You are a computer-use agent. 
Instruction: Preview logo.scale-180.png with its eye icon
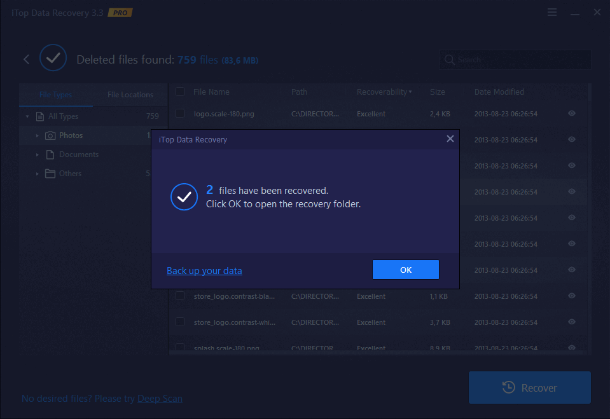[x=571, y=114]
